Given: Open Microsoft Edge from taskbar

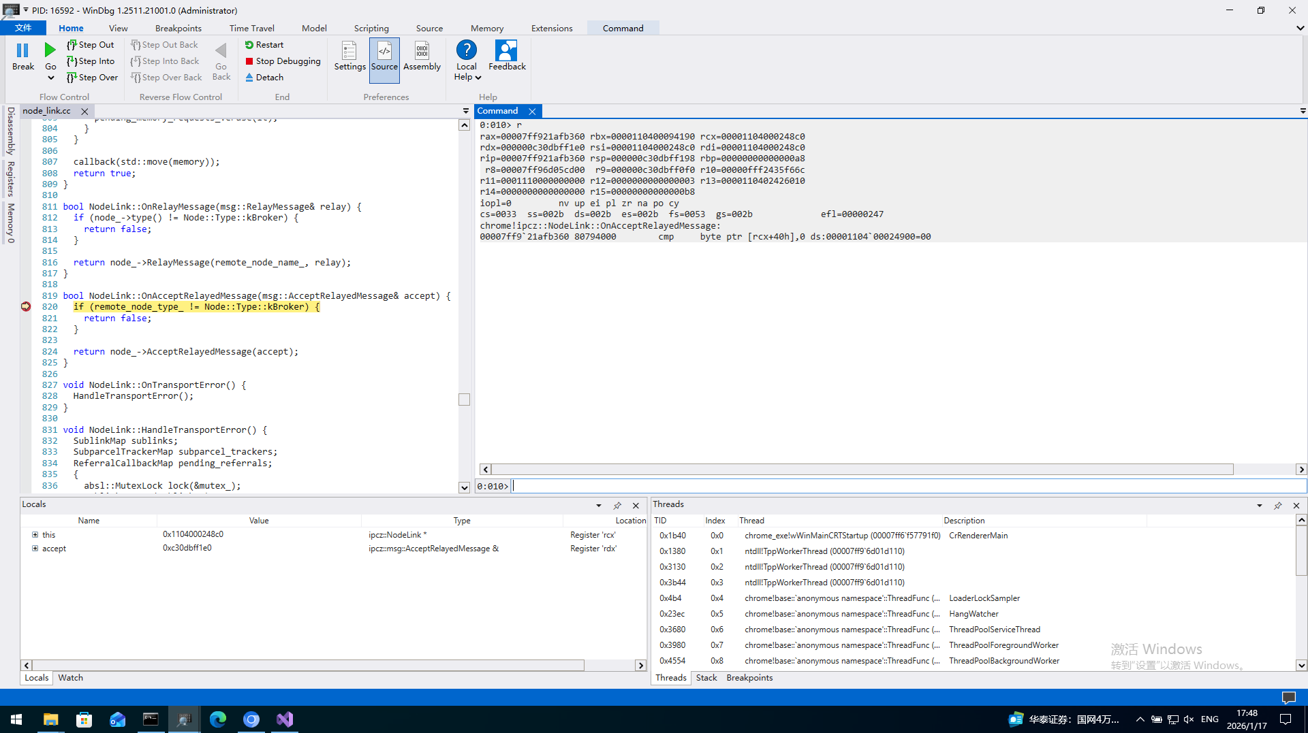Looking at the screenshot, I should (x=218, y=719).
